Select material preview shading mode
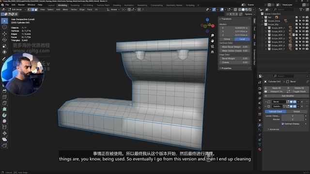 point(247,10)
